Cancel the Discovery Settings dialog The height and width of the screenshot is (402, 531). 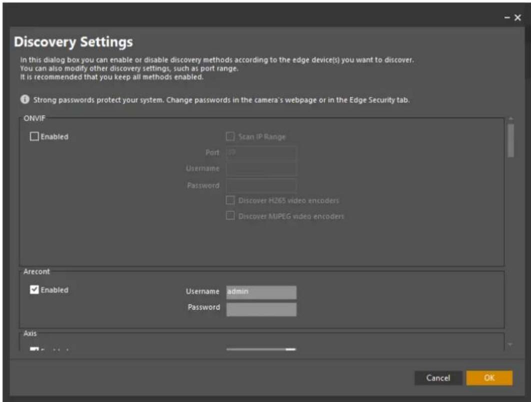(x=438, y=378)
